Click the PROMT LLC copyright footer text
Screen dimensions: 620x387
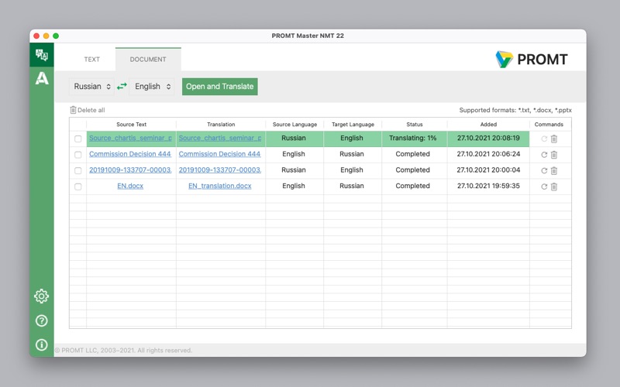[x=123, y=351]
